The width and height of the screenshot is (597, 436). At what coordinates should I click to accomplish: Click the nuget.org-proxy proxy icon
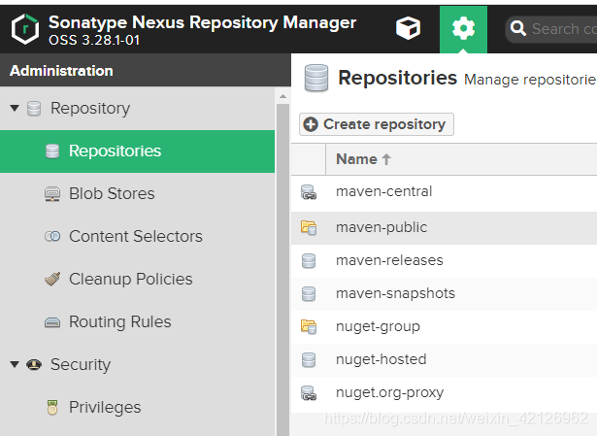309,393
